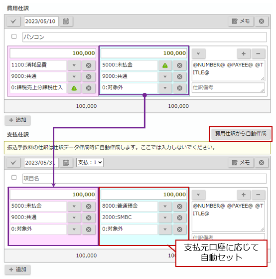276x279 pixels.
Task: Click green warning icon beside 0:課税売上分課税仕入
Action: (x=74, y=88)
